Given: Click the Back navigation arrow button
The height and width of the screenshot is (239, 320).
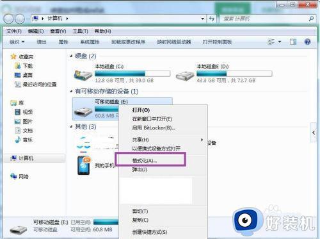Looking at the screenshot, I should click(x=9, y=19).
